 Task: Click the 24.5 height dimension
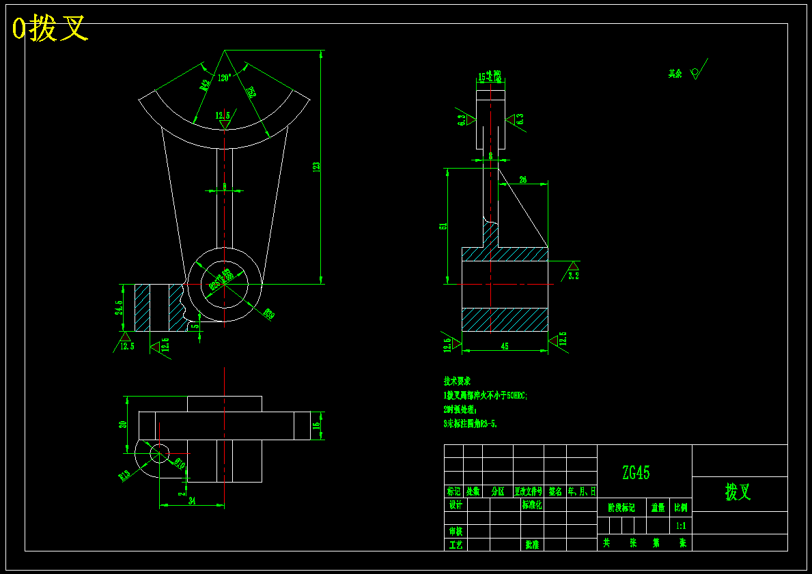point(119,308)
